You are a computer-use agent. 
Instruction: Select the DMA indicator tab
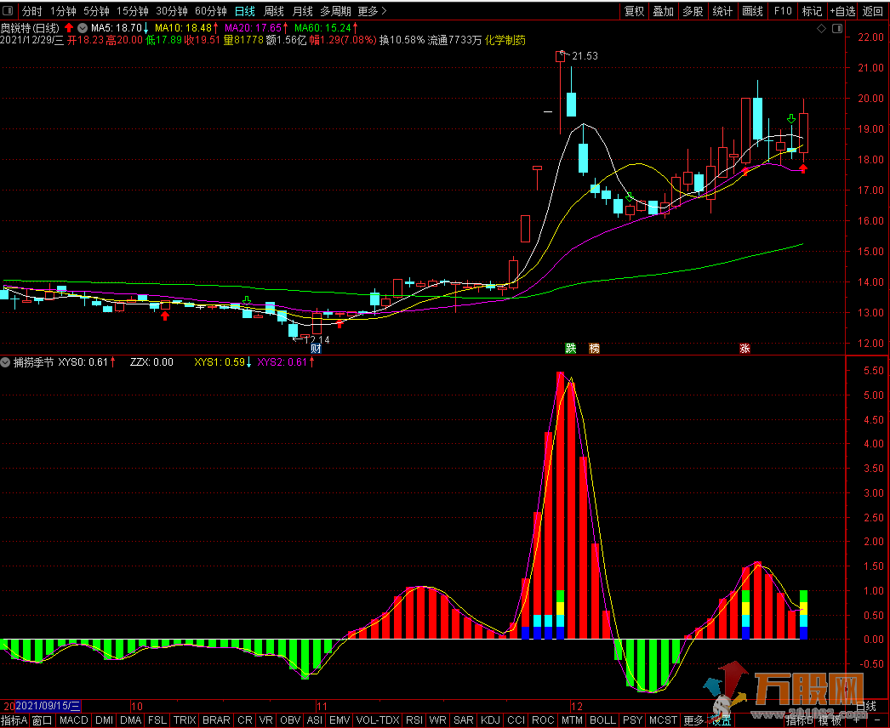click(130, 720)
